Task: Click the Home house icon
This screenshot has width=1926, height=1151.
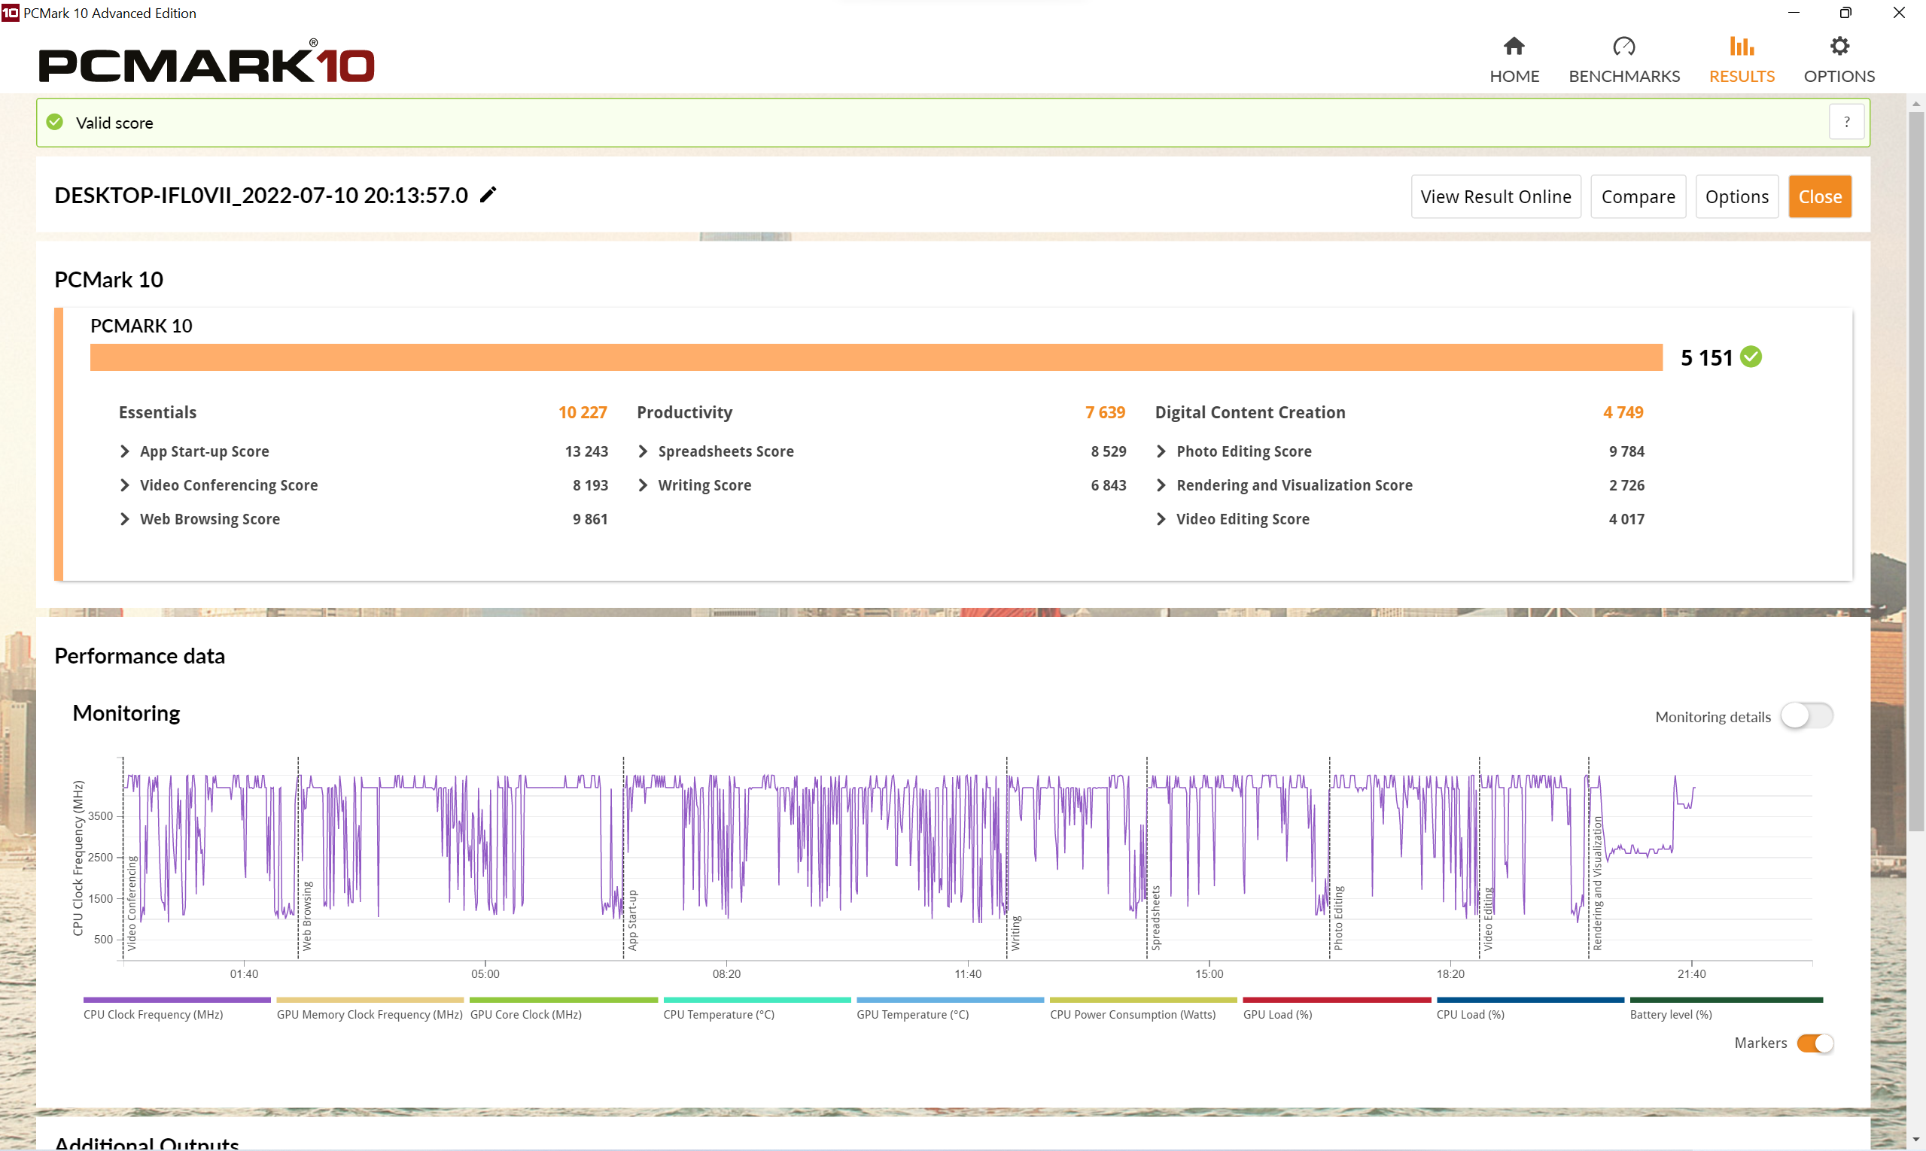Action: coord(1513,47)
